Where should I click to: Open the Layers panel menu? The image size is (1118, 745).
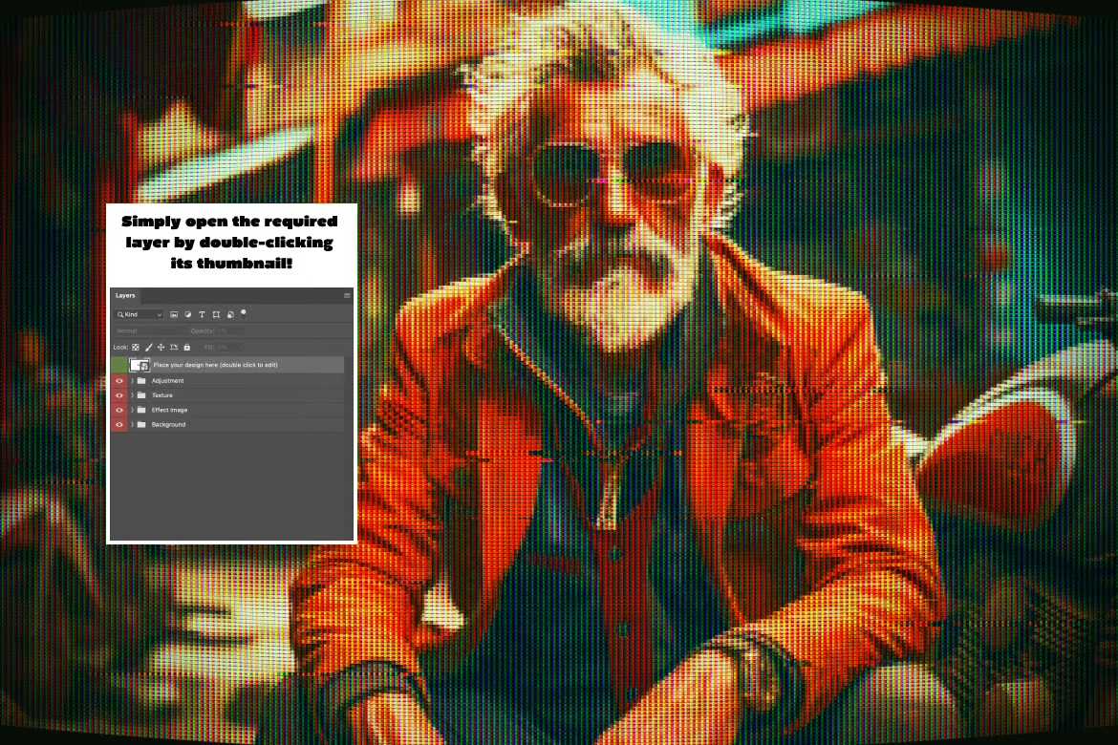(346, 295)
